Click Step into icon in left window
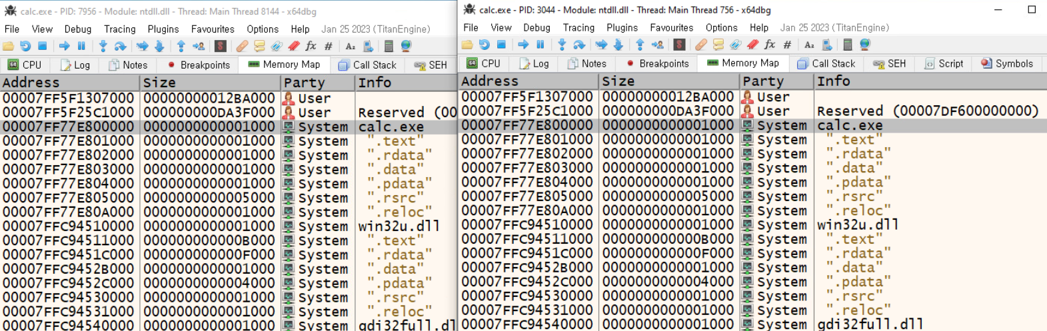Image resolution: width=1047 pixels, height=331 pixels. click(x=103, y=46)
